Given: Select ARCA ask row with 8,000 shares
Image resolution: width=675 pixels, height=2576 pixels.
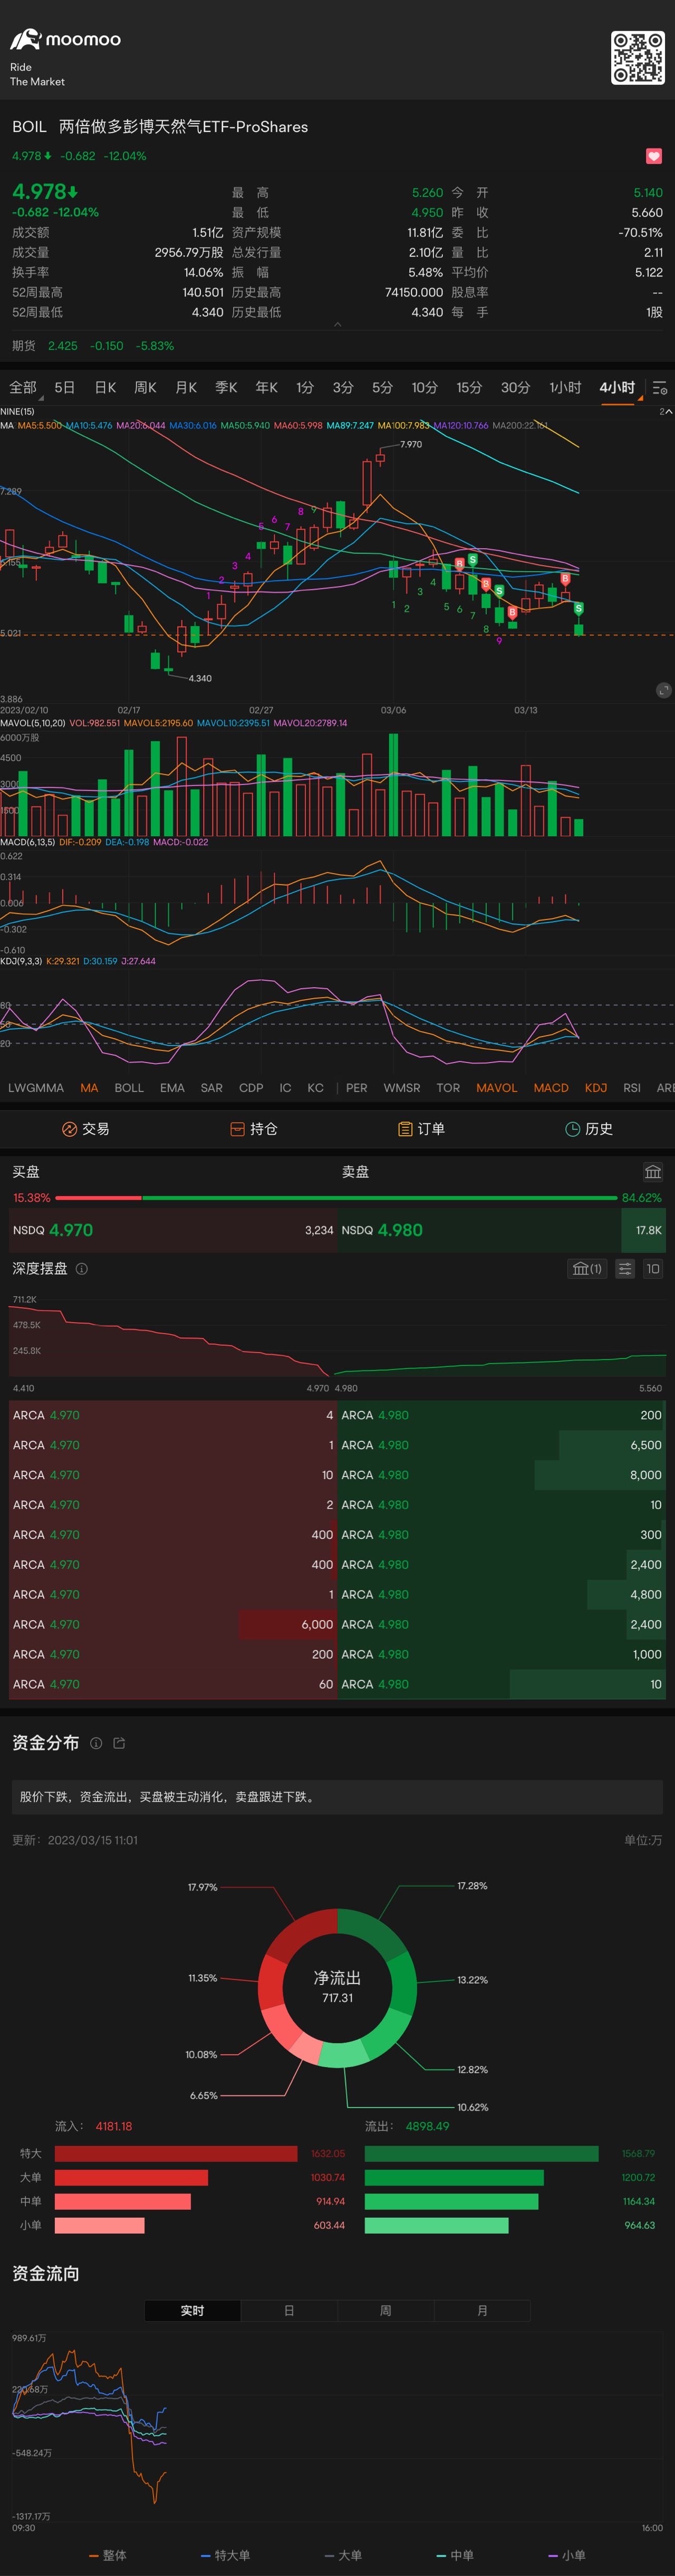Looking at the screenshot, I should tap(502, 1475).
